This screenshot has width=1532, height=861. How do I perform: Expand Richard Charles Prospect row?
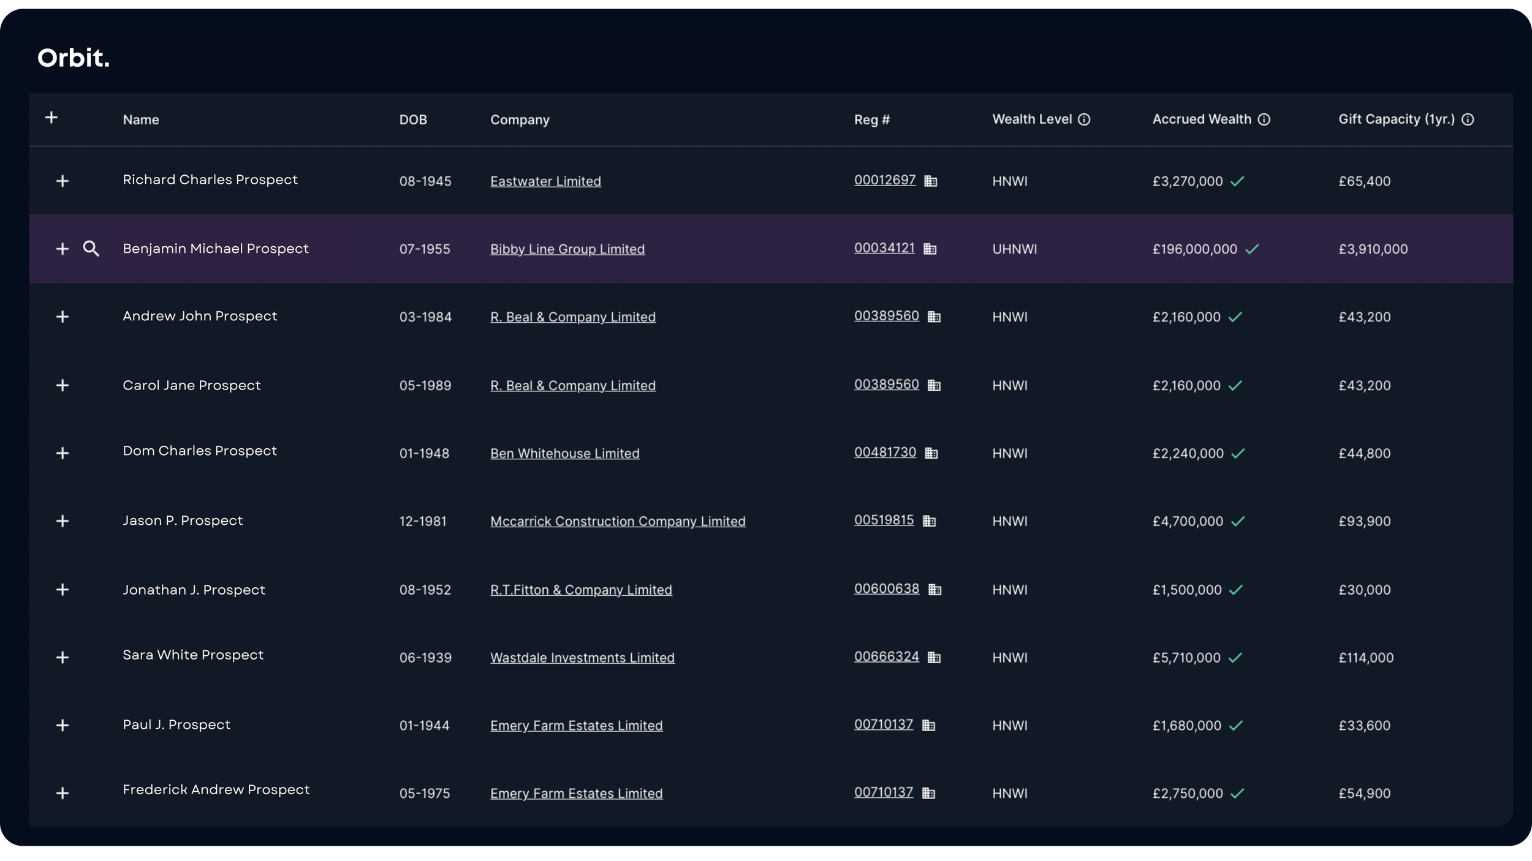[63, 181]
